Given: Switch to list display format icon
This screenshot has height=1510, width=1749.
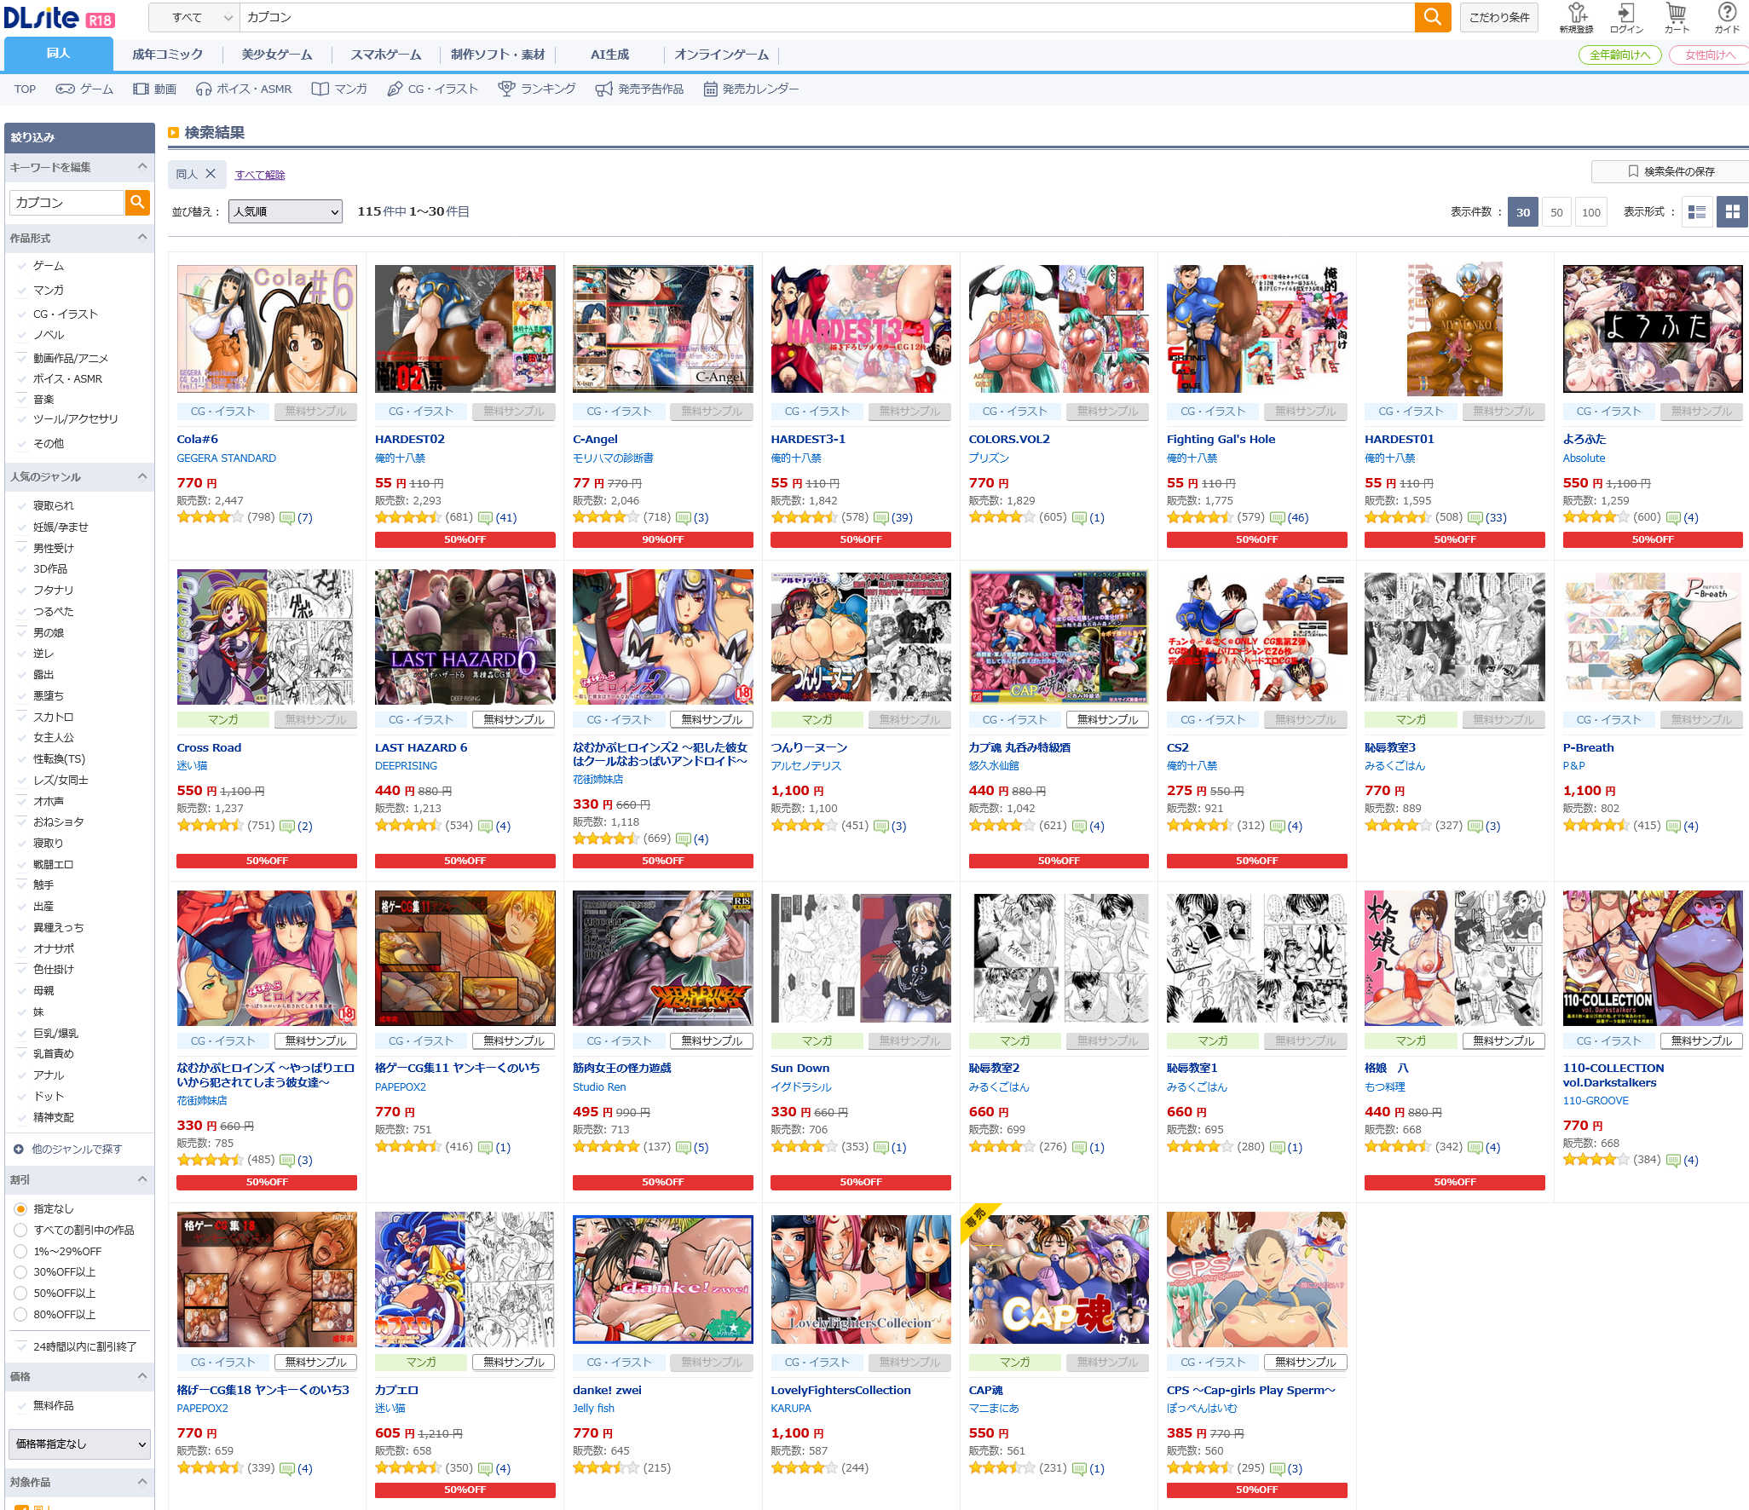Looking at the screenshot, I should tap(1696, 212).
